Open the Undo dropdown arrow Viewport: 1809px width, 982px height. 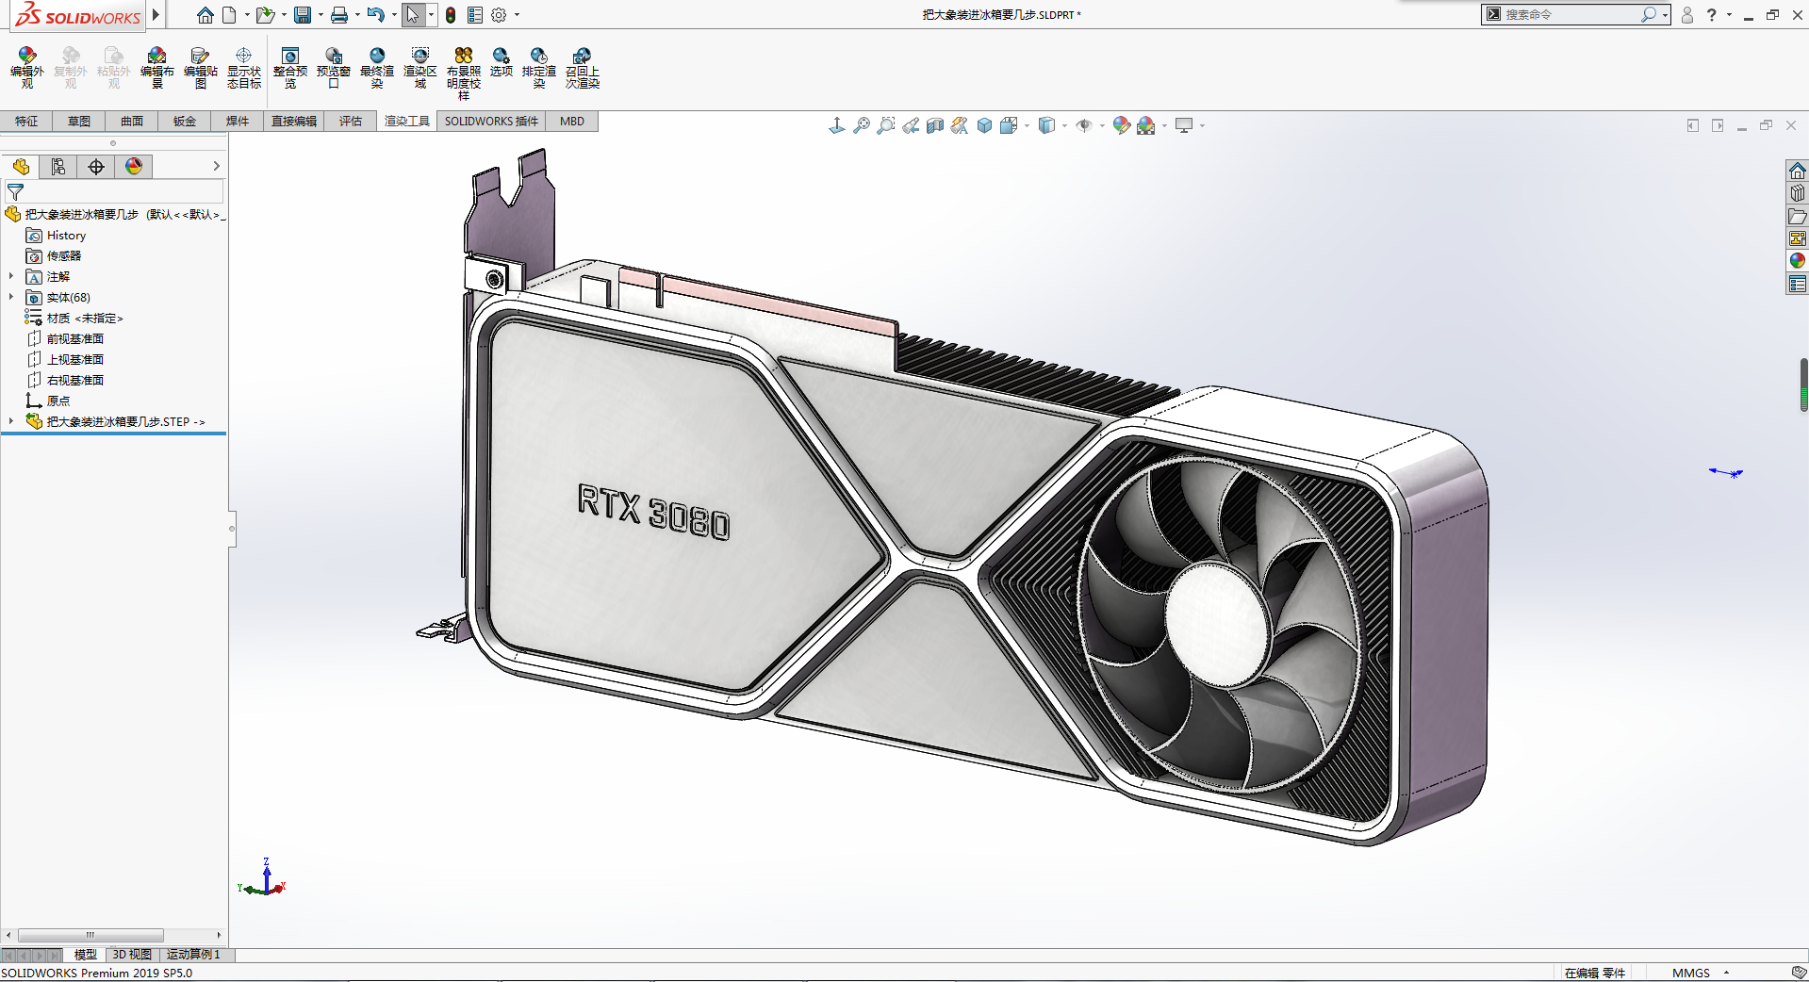coord(394,15)
